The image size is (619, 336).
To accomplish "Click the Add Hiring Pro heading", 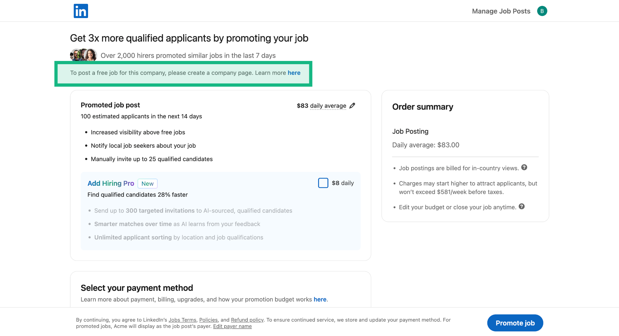I will pos(111,183).
